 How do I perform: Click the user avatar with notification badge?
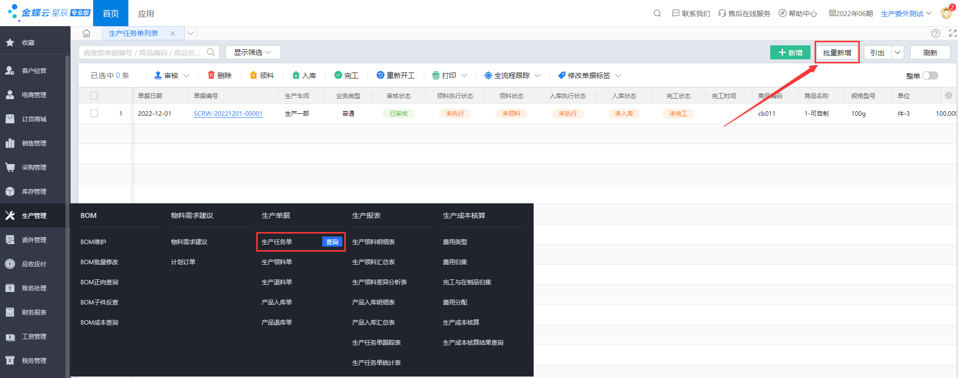[946, 13]
